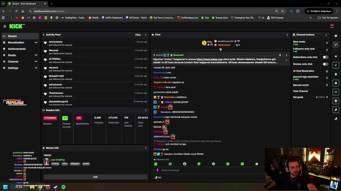Open the Browse | kick bookmark
Screen dimensions: 341x191
(220, 18)
